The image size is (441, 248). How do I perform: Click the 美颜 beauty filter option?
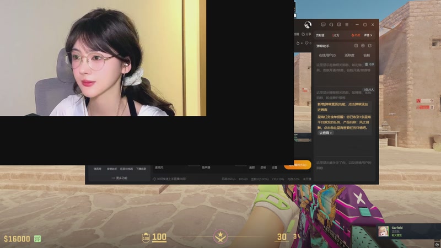252,168
